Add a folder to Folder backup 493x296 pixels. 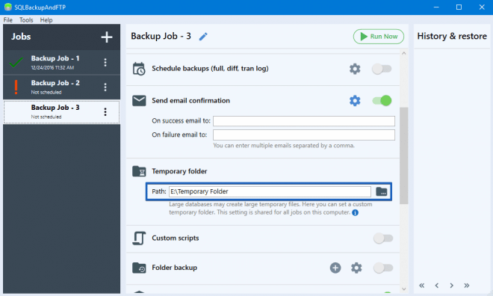tap(335, 268)
